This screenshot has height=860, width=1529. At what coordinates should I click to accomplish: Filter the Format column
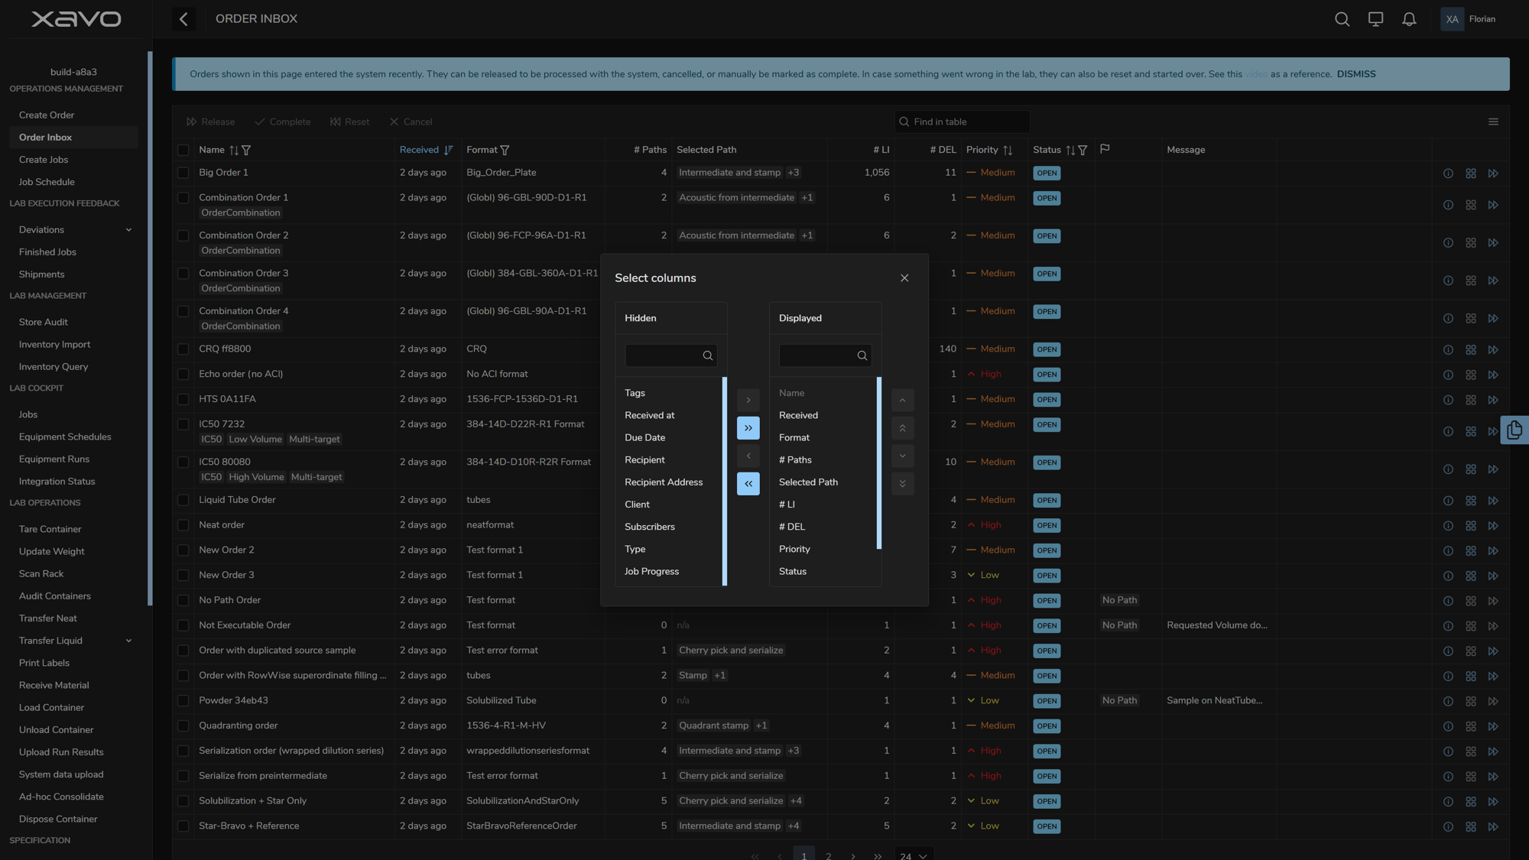coord(505,151)
